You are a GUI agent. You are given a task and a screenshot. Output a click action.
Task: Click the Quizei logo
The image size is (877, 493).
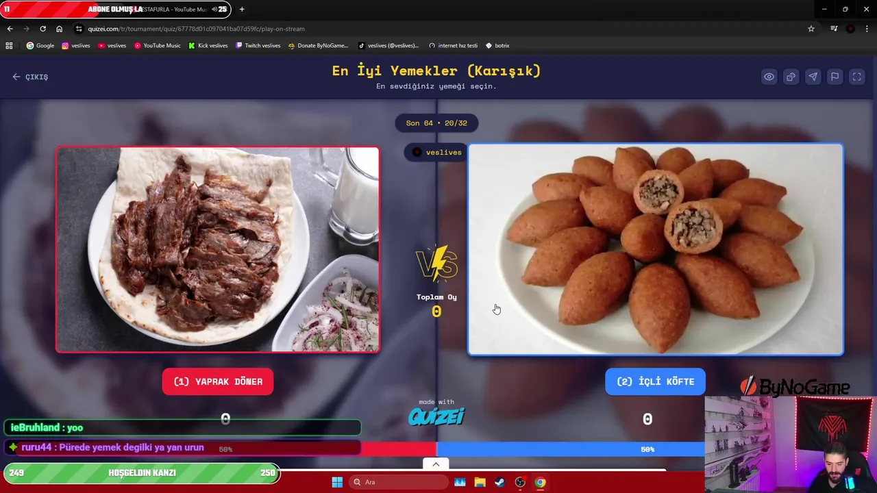coord(436,416)
